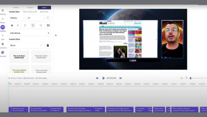Open the Elements panel icon
This screenshot has width=207, height=117.
pyautogui.click(x=3, y=53)
